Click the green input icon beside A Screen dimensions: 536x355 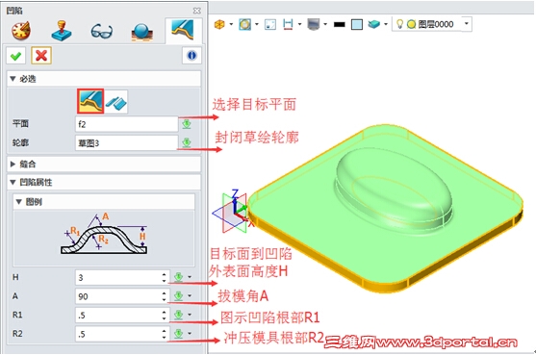tap(178, 295)
